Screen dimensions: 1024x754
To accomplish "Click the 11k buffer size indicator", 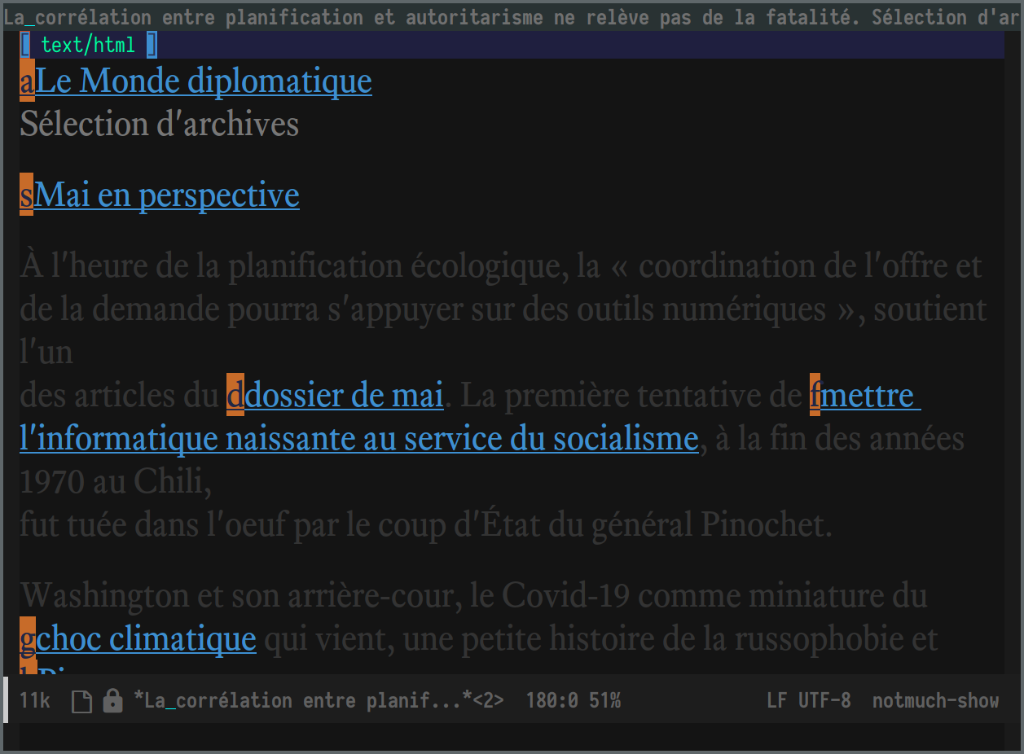I will tap(35, 701).
